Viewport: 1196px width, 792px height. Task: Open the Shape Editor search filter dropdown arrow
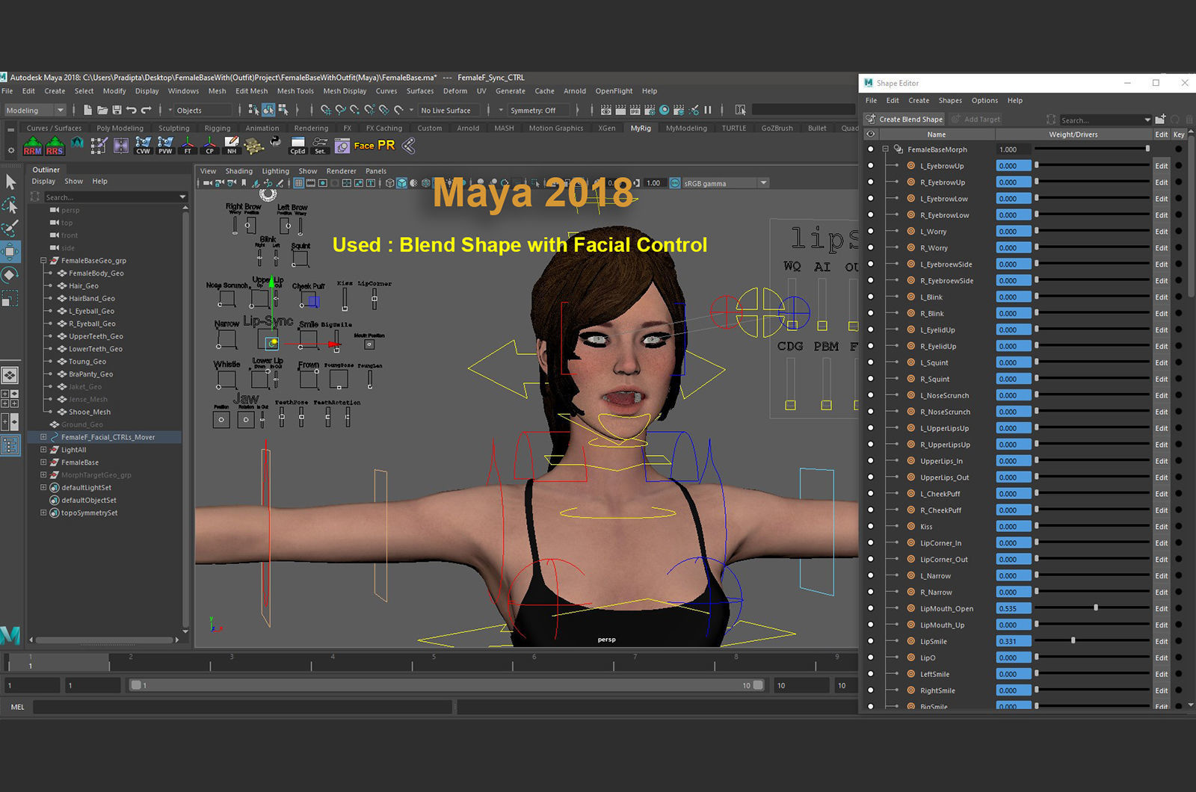tap(1147, 120)
